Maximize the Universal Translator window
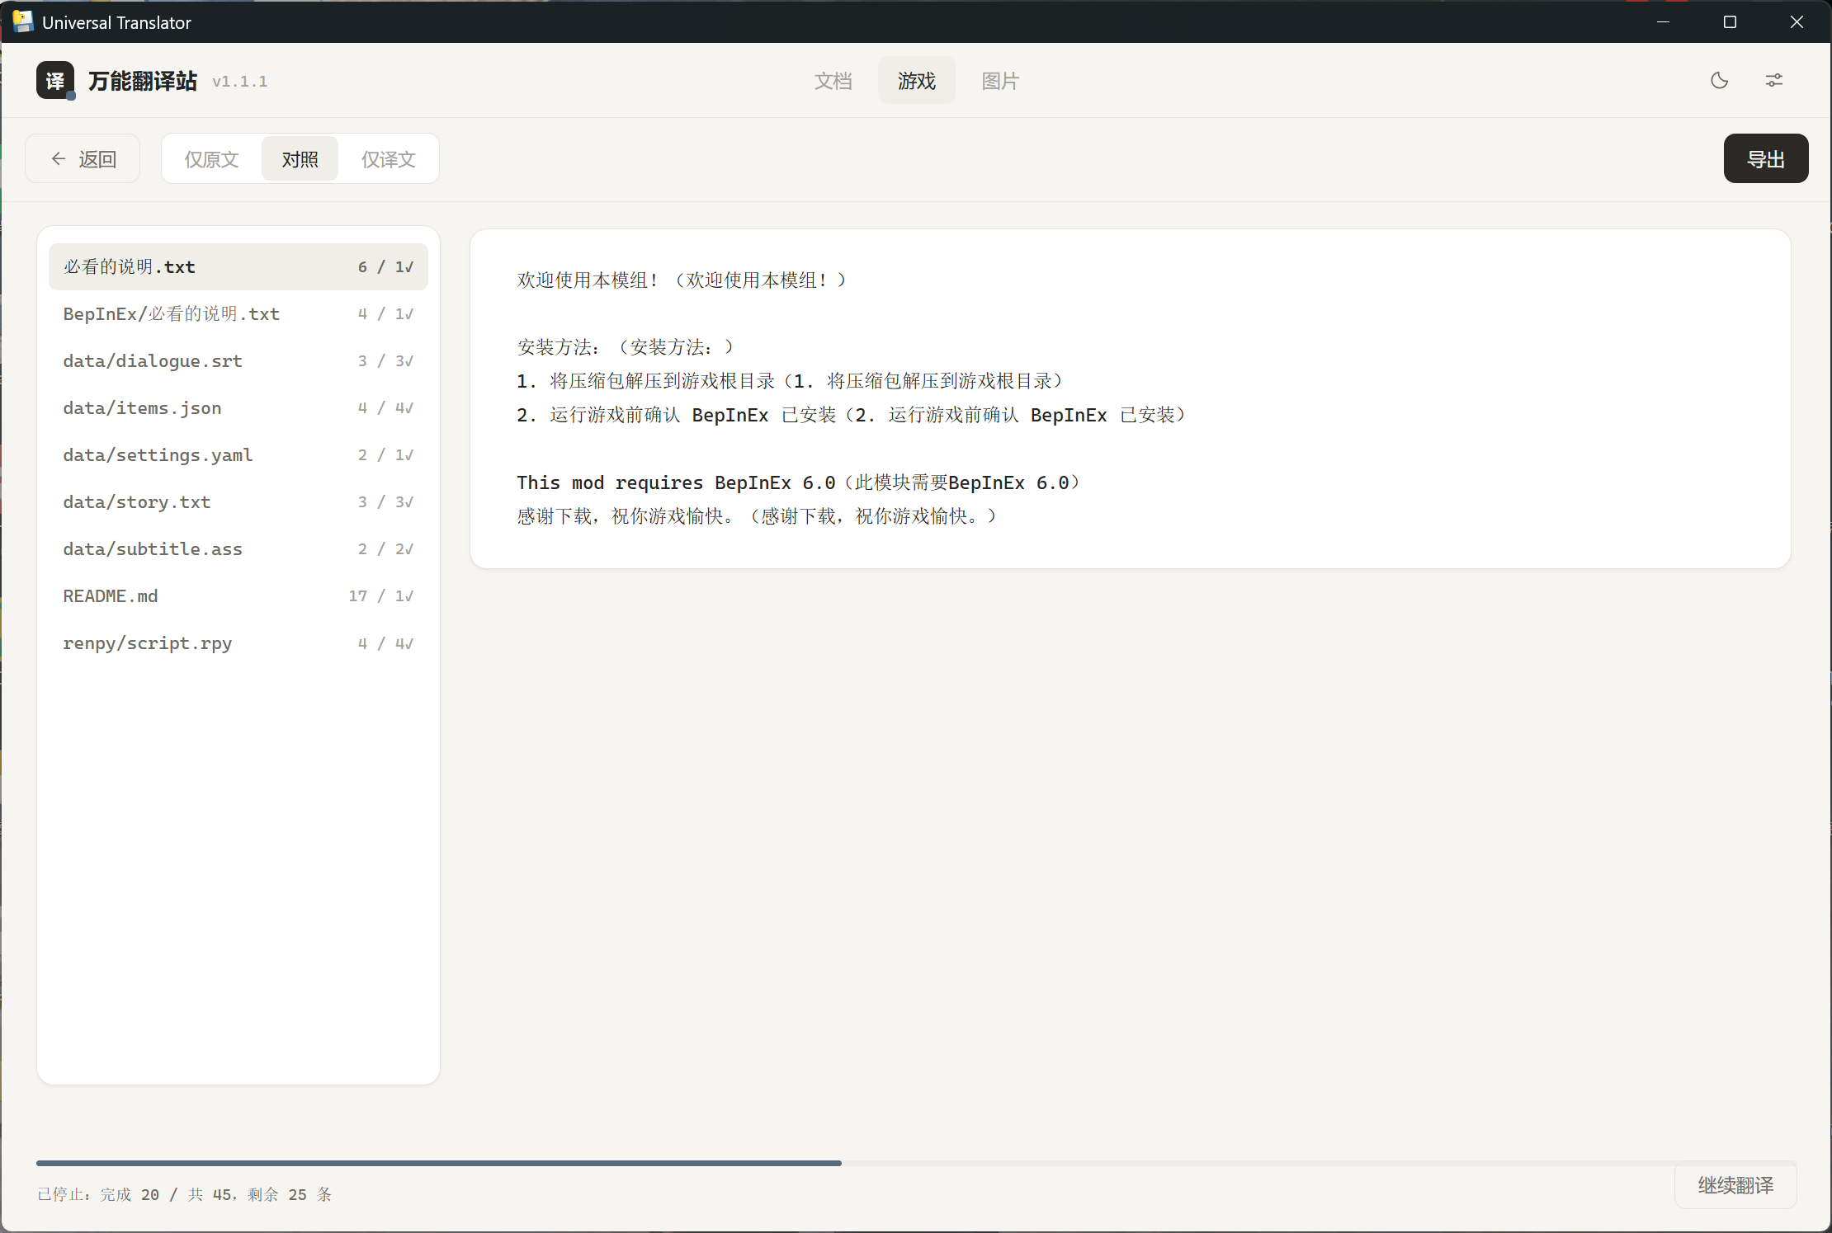The image size is (1832, 1233). click(1730, 21)
